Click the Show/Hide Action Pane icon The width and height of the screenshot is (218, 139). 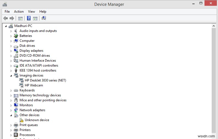coord(35,18)
